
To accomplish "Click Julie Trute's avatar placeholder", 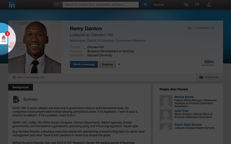I will click(166, 115).
